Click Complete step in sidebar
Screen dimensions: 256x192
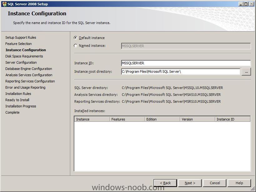[12, 112]
